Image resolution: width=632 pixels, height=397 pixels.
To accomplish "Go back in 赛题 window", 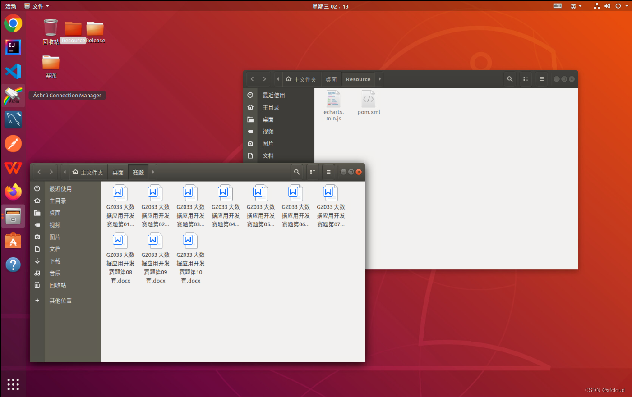I will click(x=39, y=172).
